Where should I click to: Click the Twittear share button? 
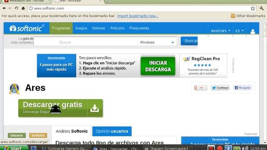coord(220,88)
